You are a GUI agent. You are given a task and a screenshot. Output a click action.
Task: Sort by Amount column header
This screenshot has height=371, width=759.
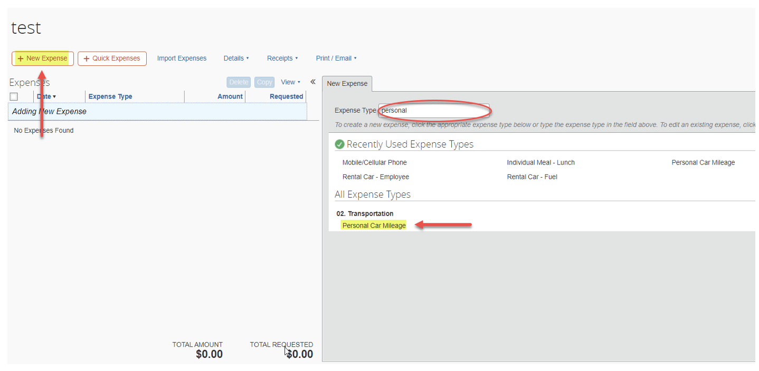tap(230, 96)
